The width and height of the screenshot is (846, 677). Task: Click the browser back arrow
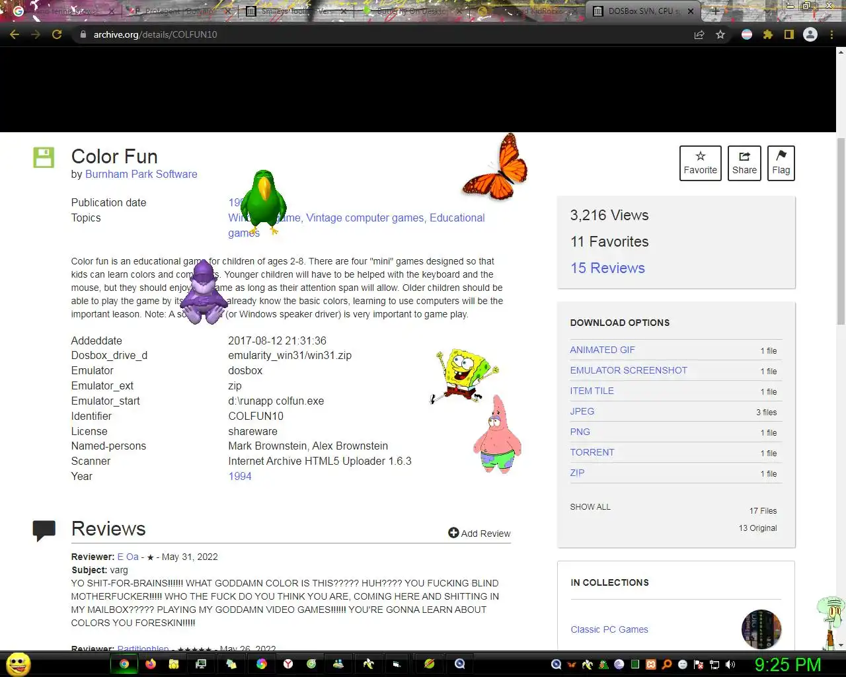pyautogui.click(x=15, y=34)
